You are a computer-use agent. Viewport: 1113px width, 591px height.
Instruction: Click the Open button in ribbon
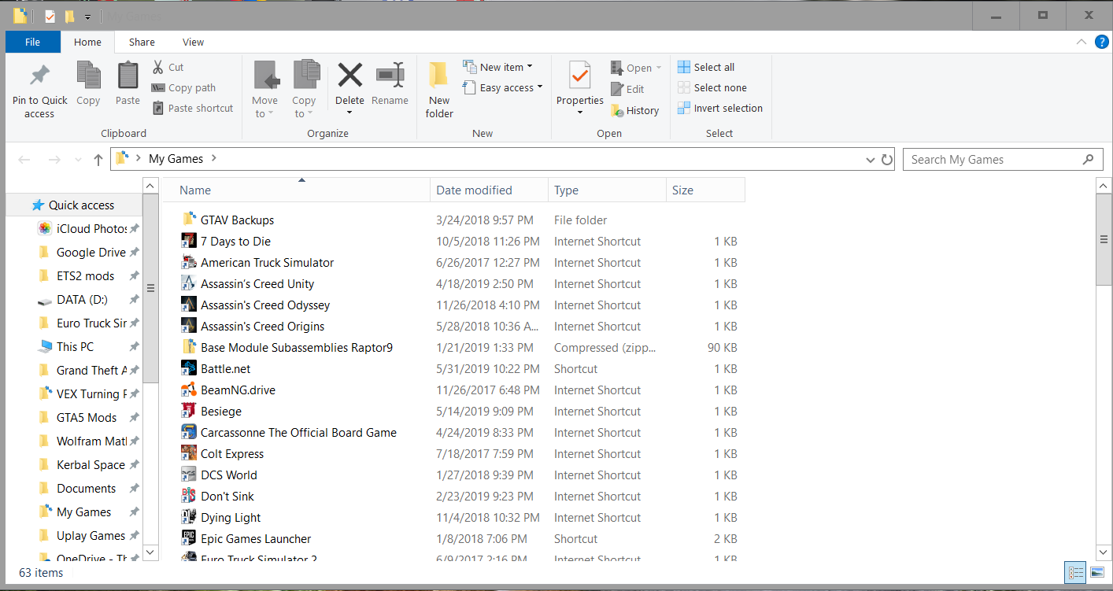pos(636,68)
